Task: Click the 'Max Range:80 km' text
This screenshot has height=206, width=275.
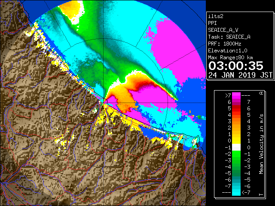Action: click(230, 58)
